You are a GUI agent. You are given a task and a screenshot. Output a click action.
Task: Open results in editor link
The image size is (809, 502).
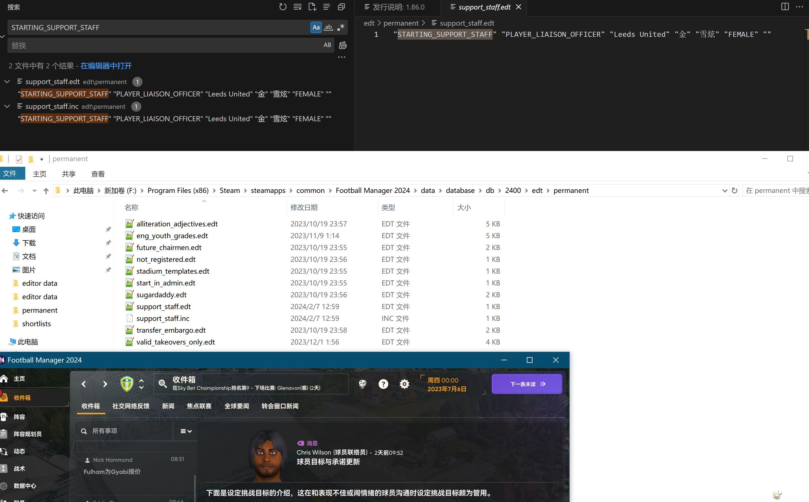click(106, 66)
